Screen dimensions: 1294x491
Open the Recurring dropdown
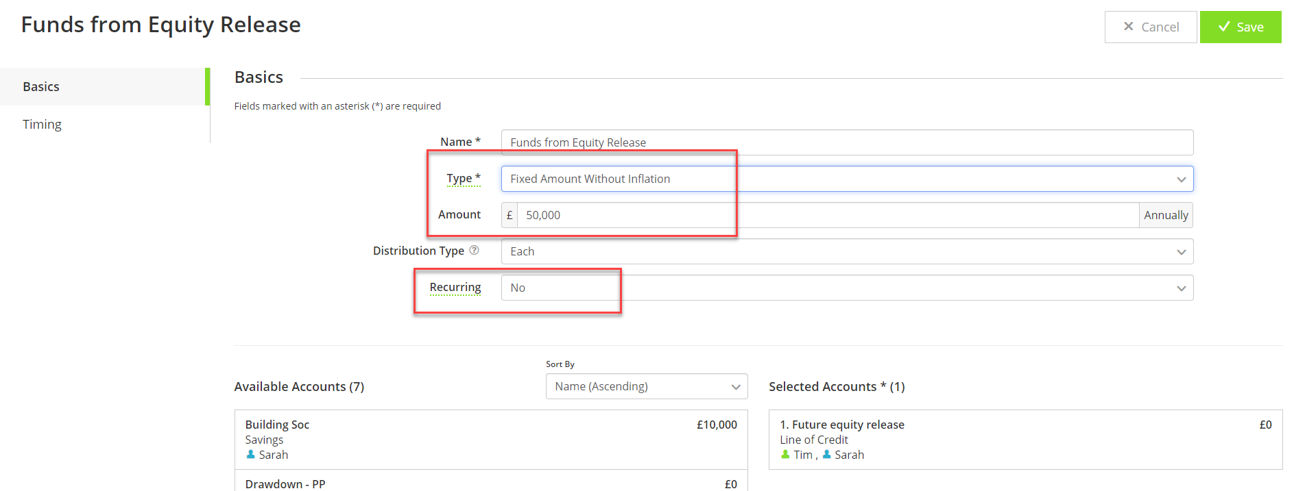tap(847, 288)
